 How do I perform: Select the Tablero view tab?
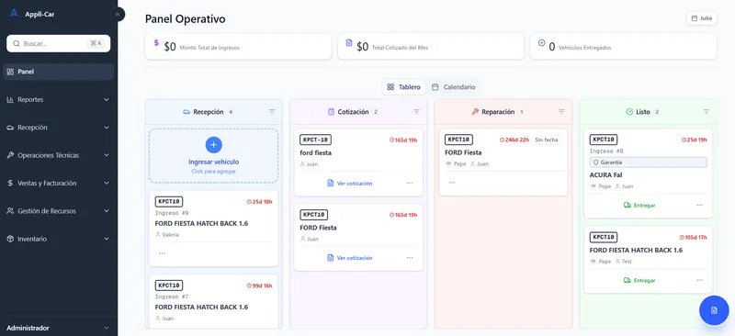(x=403, y=87)
